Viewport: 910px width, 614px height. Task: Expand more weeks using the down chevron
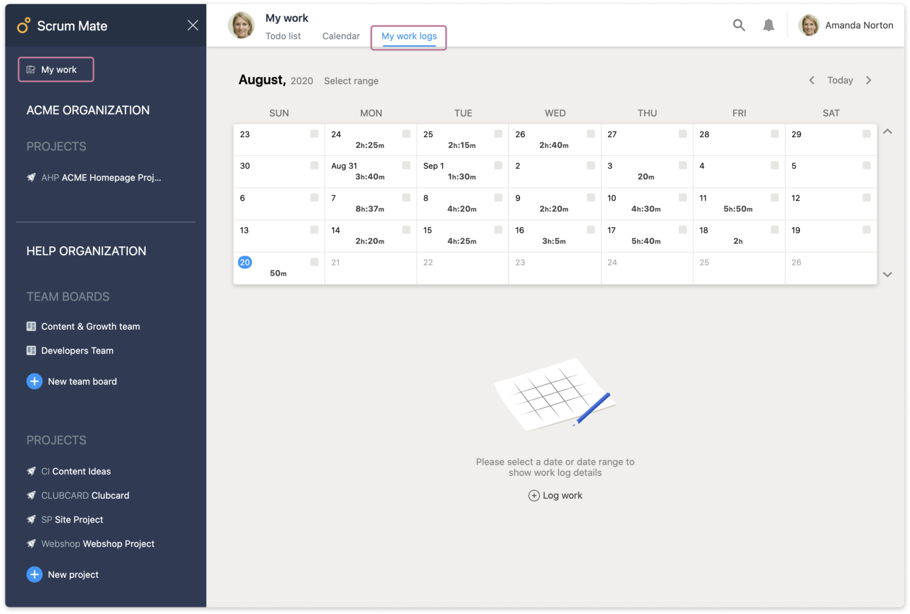click(887, 274)
